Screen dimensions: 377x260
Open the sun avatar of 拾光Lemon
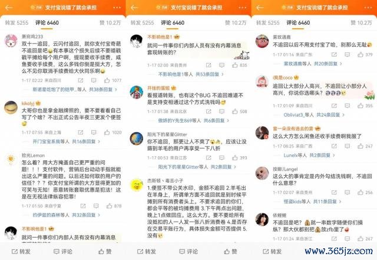[11, 159]
